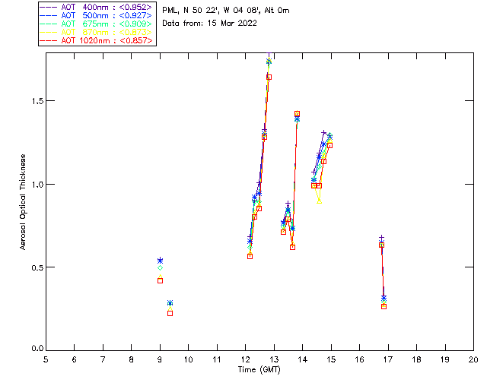Click the PML station location text
This screenshot has width=487, height=389.
tap(225, 11)
